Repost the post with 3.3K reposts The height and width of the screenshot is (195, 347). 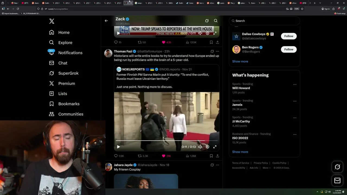pyautogui.click(x=143, y=156)
